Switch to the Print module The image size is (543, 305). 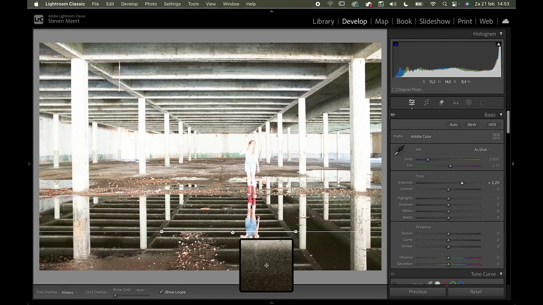point(465,21)
